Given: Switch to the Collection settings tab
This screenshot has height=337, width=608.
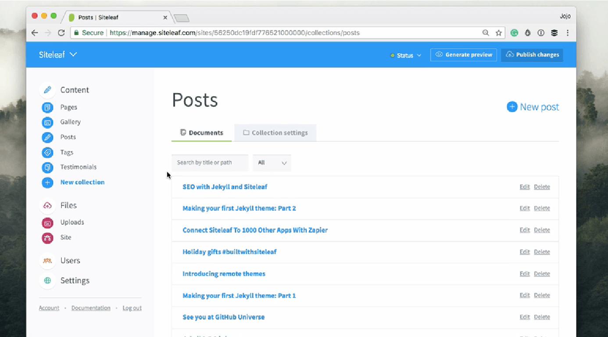Looking at the screenshot, I should click(x=275, y=133).
